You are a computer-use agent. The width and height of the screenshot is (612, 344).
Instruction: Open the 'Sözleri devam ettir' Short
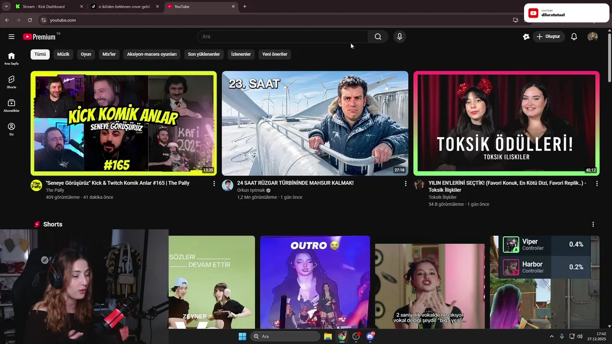[x=212, y=282]
